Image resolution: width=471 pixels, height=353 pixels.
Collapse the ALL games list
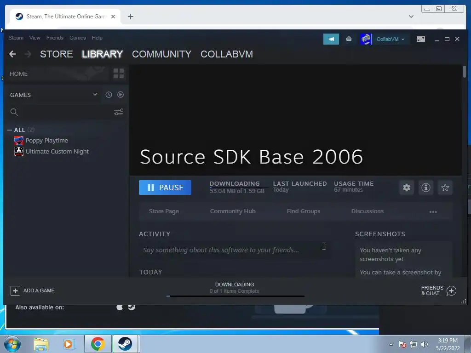[10, 130]
